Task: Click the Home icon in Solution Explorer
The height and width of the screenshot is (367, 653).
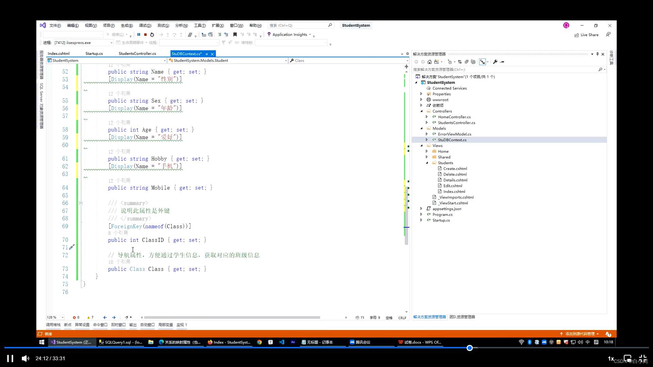Action: click(430, 62)
